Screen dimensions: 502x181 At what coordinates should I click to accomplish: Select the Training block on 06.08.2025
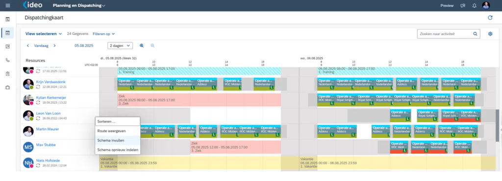click(399, 71)
